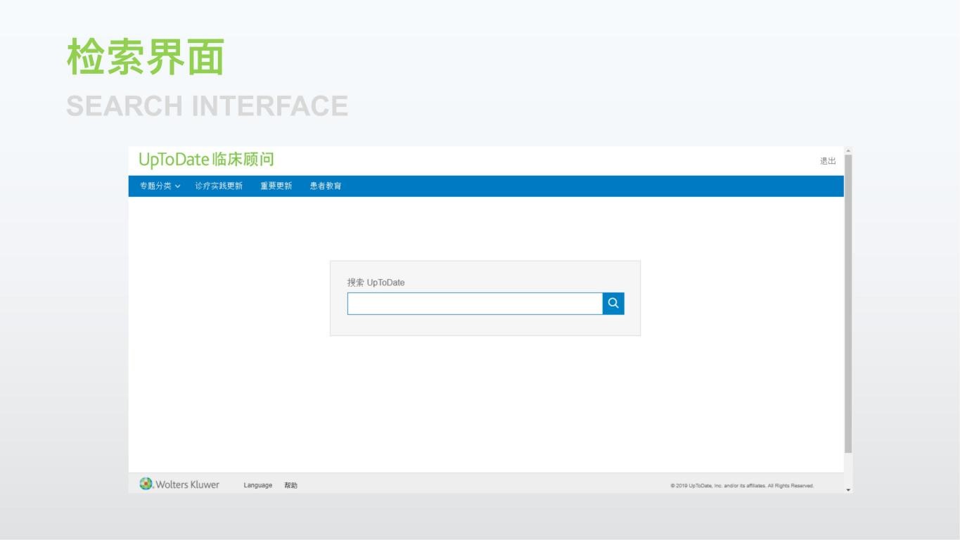Viewport: 960px width, 540px height.
Task: Click the vertical scrollbar thumb
Action: tap(848, 304)
